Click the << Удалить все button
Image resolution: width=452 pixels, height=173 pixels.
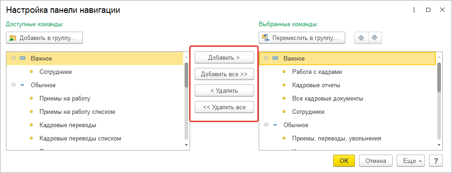tap(224, 107)
